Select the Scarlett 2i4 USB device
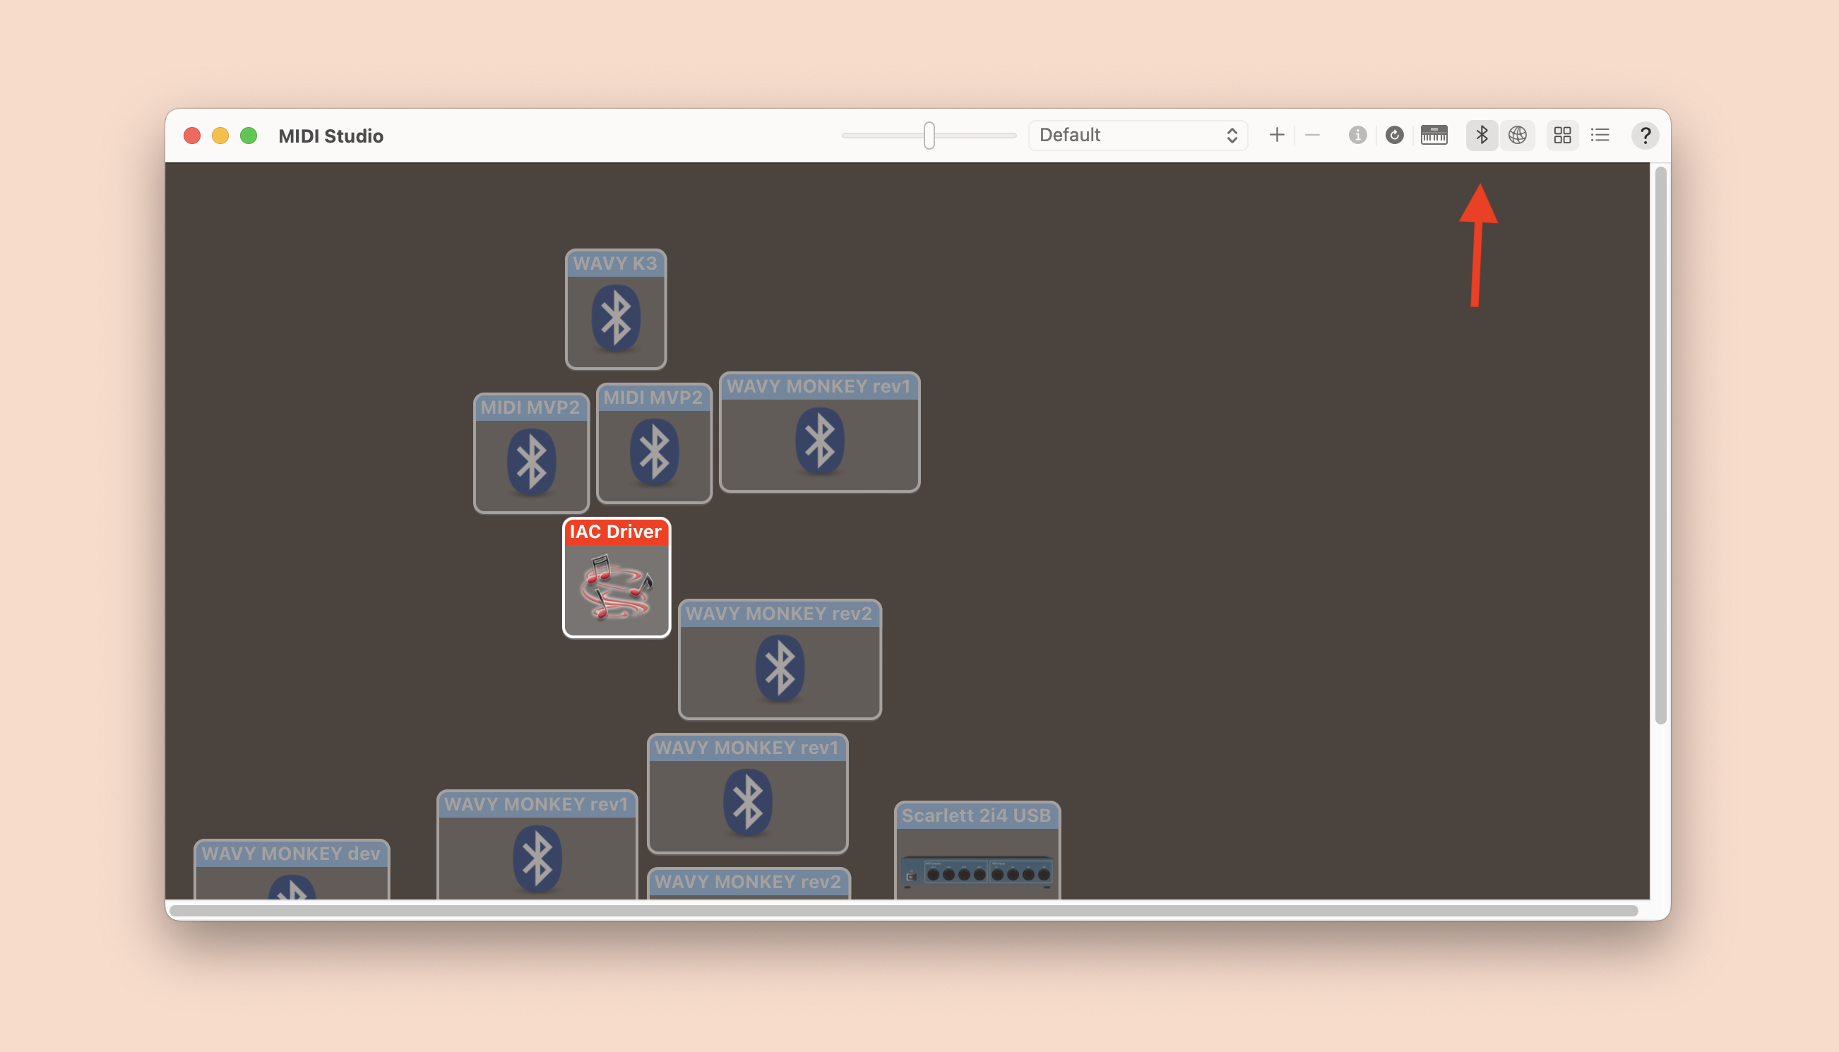 click(x=977, y=850)
